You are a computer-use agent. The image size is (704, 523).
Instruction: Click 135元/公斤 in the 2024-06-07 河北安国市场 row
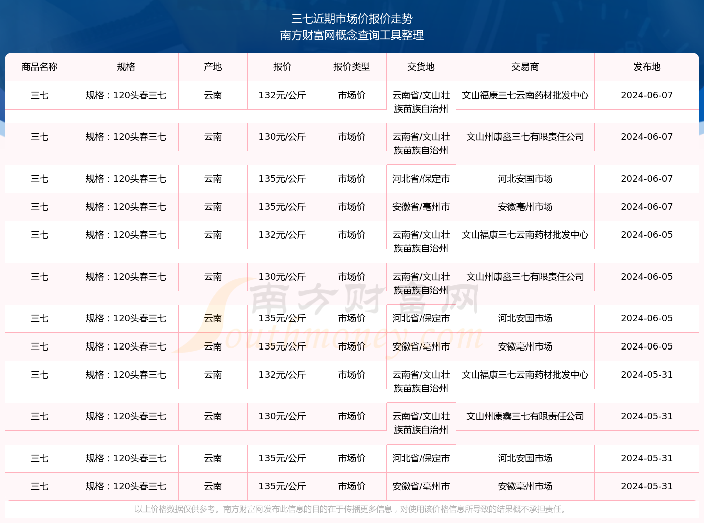(283, 179)
